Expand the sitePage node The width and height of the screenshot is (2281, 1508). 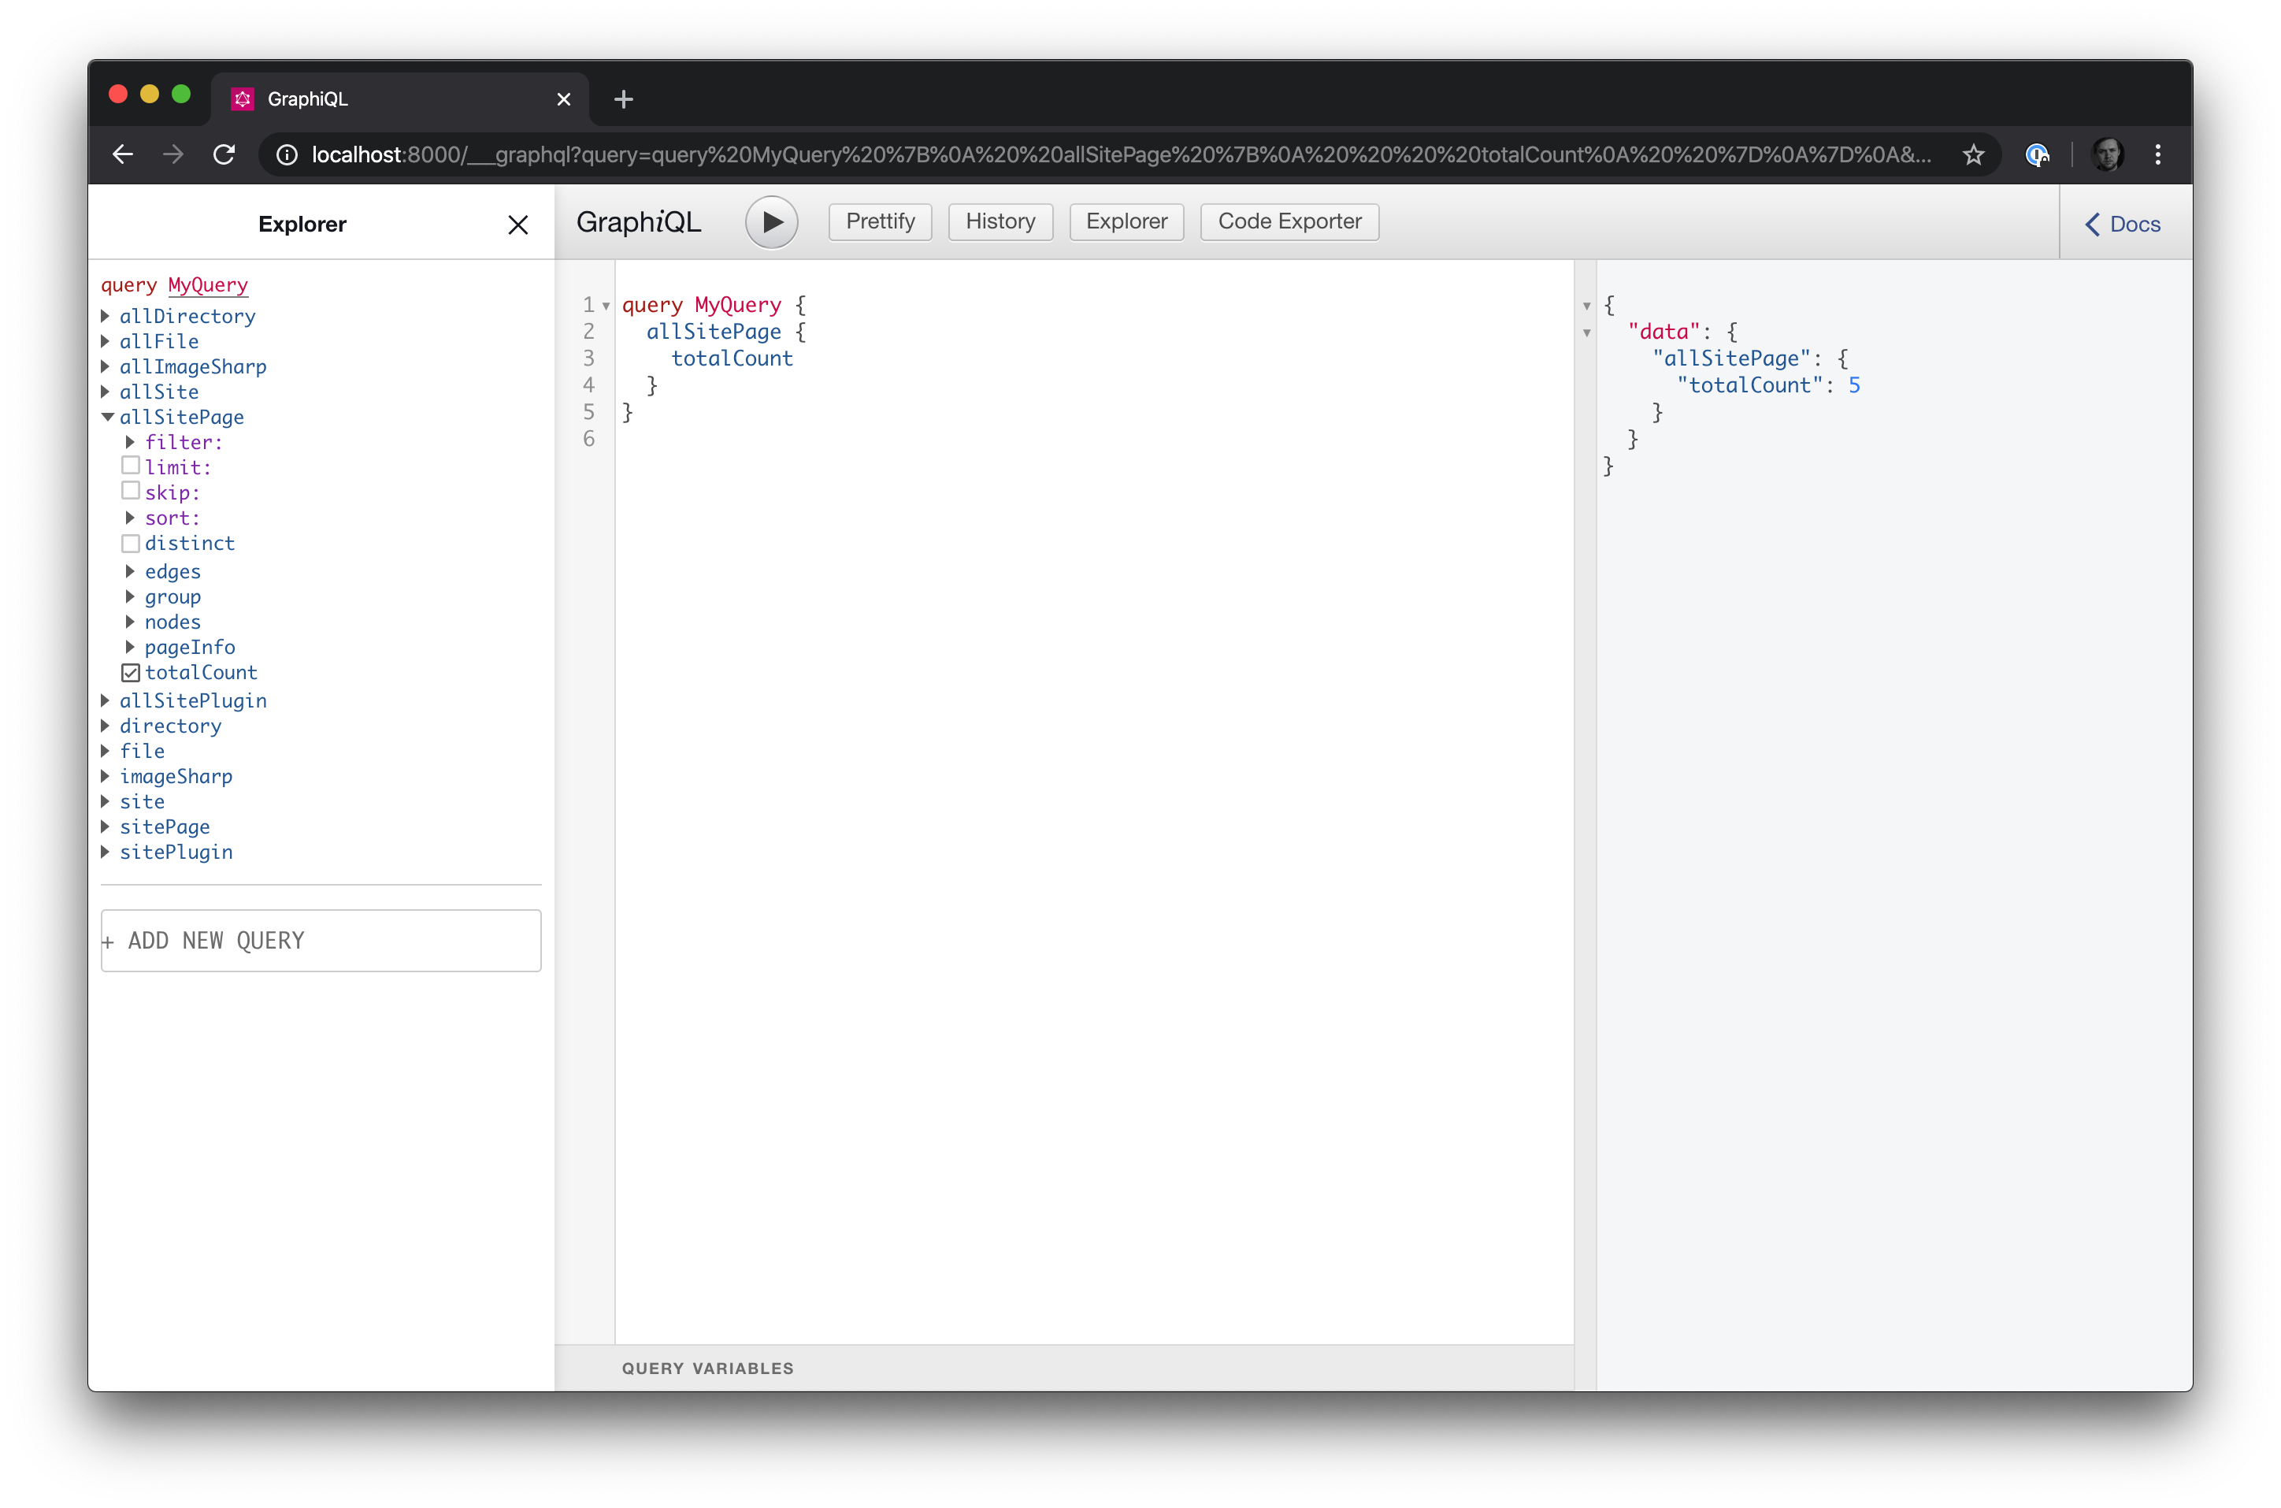tap(106, 826)
